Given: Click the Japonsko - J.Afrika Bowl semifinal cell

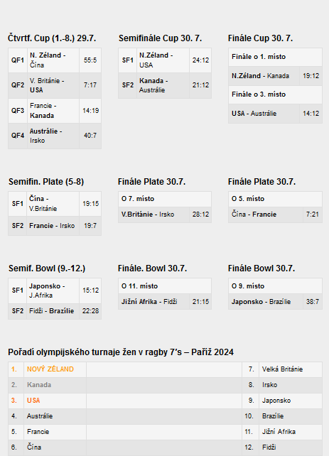Looking at the screenshot, I should [x=53, y=291].
